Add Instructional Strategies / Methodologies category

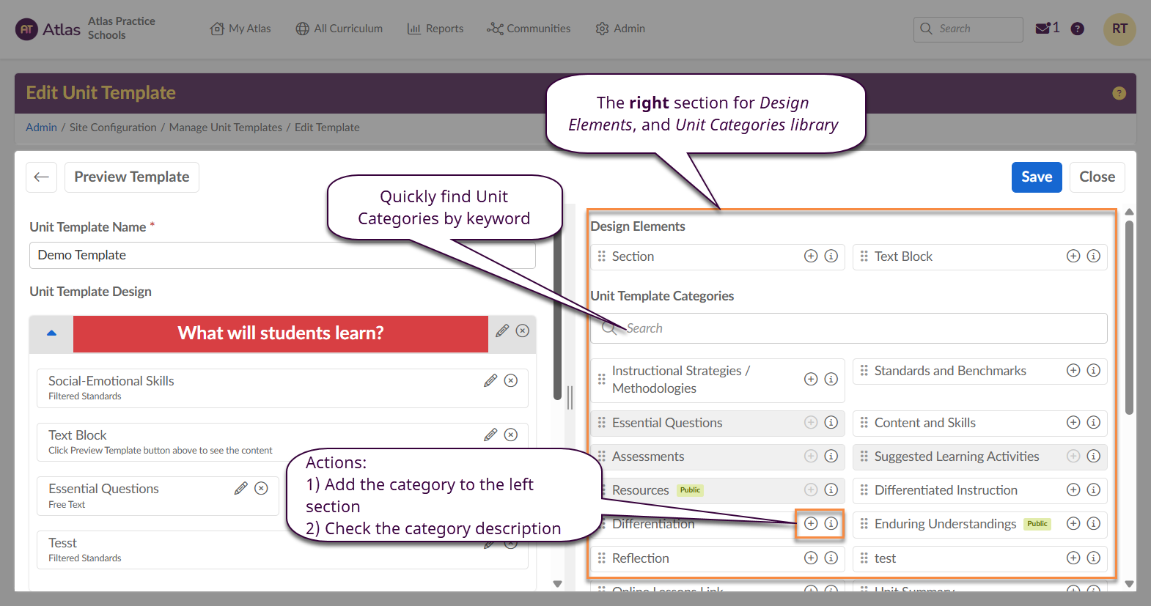pyautogui.click(x=811, y=380)
